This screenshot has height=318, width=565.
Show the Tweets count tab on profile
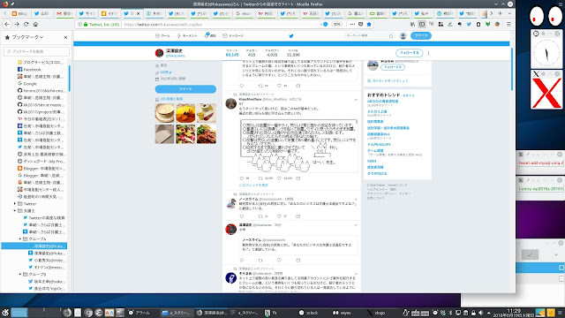click(x=232, y=53)
